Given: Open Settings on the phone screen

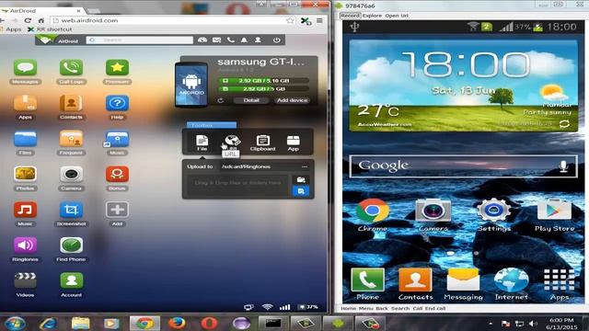Looking at the screenshot, I should 493,214.
